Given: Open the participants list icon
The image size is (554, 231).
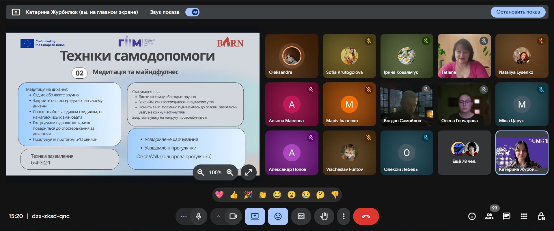Looking at the screenshot, I should [x=489, y=216].
